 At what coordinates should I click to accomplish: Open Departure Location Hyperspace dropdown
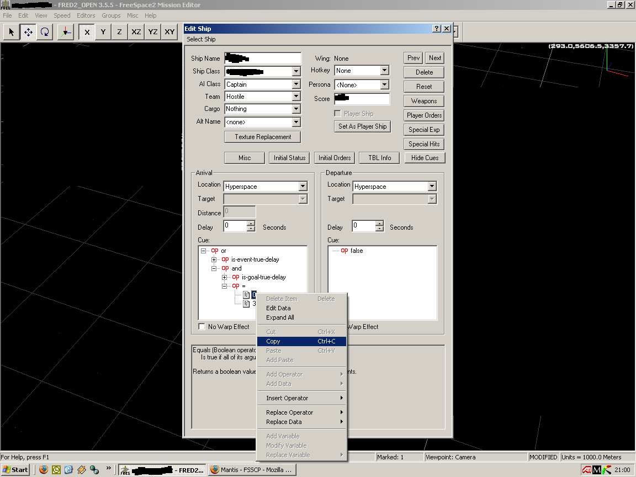432,186
